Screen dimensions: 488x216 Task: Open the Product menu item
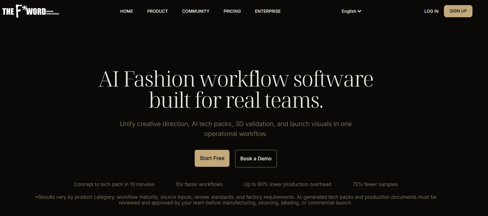157,11
